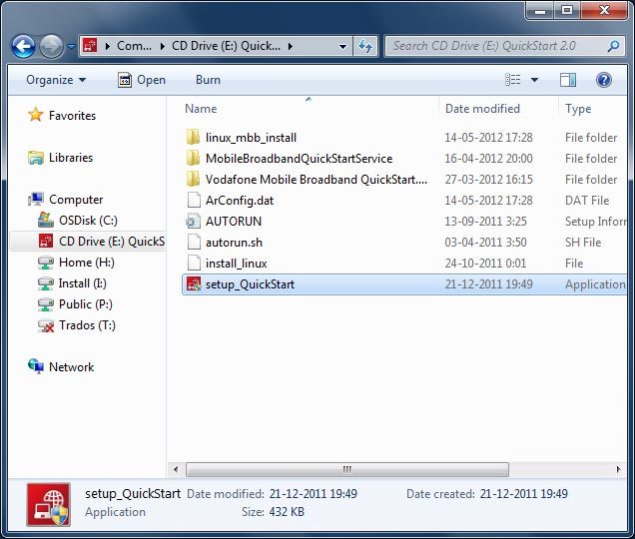Image resolution: width=635 pixels, height=539 pixels.
Task: Sort by the Name column header
Action: [201, 109]
